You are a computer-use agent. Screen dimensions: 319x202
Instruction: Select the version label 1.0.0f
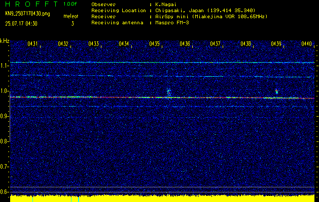click(x=70, y=4)
